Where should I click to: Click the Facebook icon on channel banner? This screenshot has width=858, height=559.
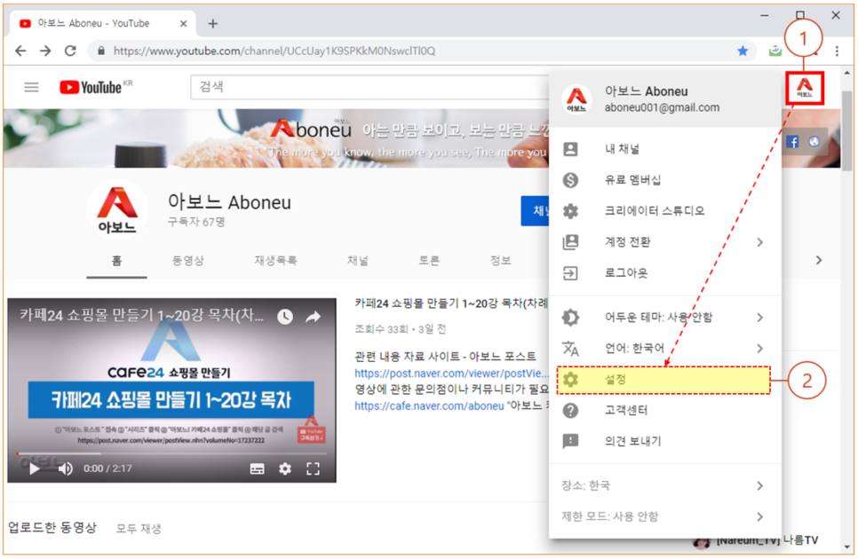pyautogui.click(x=792, y=142)
